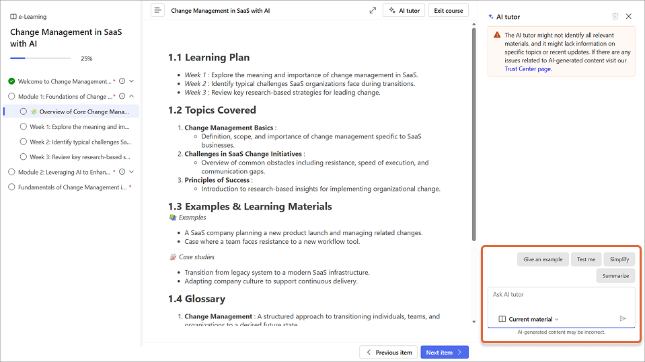Clear AI tutor chat with trash icon

coord(615,16)
